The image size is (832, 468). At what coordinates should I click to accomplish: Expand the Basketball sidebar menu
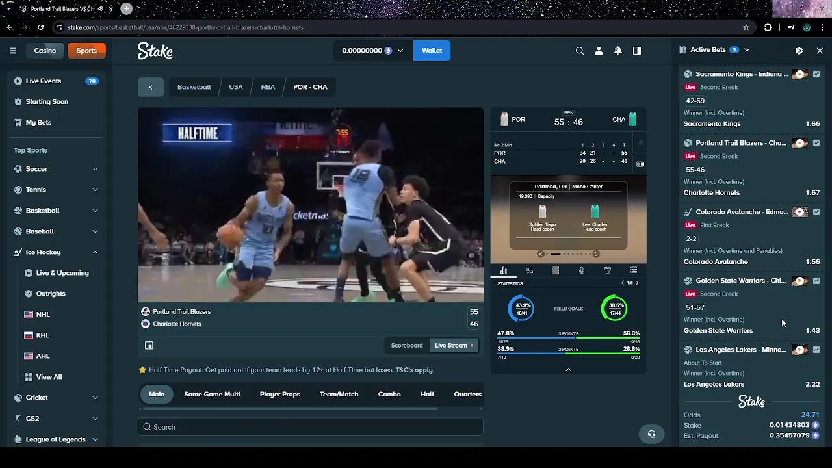(95, 211)
